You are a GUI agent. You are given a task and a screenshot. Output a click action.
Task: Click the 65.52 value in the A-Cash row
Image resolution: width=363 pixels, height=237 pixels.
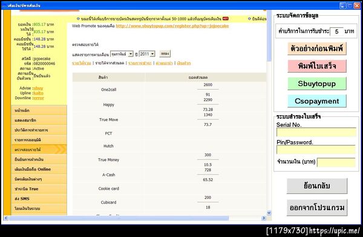click(208, 180)
